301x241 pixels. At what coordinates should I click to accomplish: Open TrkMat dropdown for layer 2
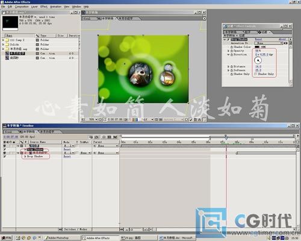85,153
